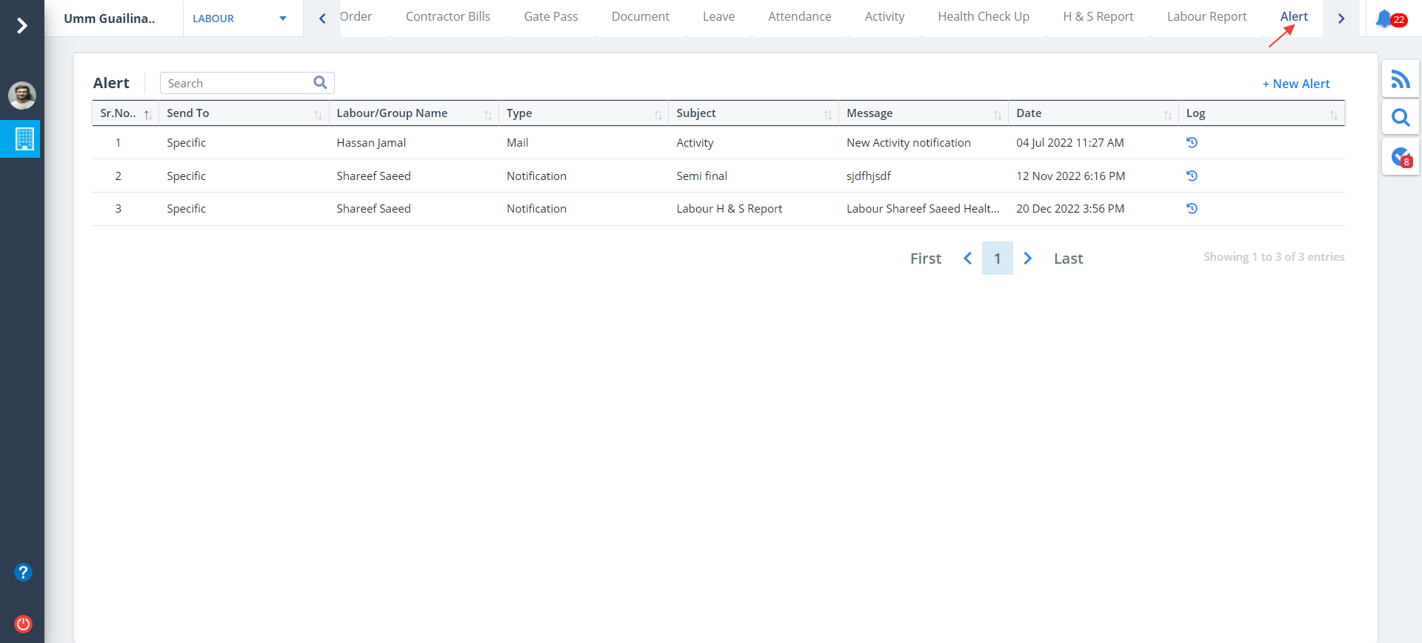Click the red power logout icon
The width and height of the screenshot is (1422, 643).
click(24, 623)
